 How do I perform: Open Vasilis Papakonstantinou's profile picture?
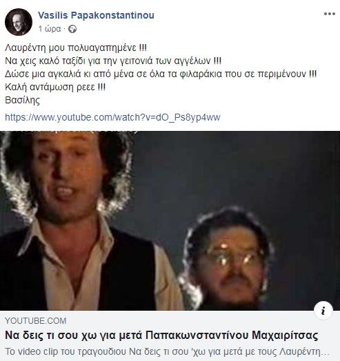(x=19, y=22)
